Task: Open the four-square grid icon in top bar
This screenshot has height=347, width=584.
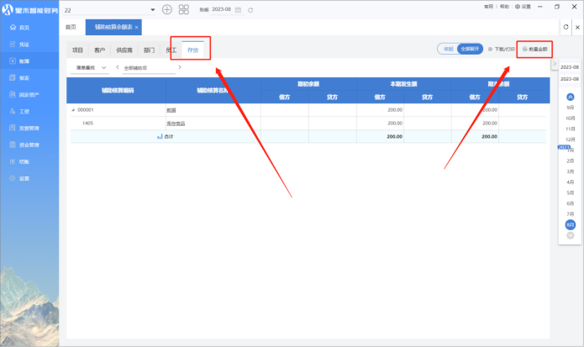Action: coord(183,9)
